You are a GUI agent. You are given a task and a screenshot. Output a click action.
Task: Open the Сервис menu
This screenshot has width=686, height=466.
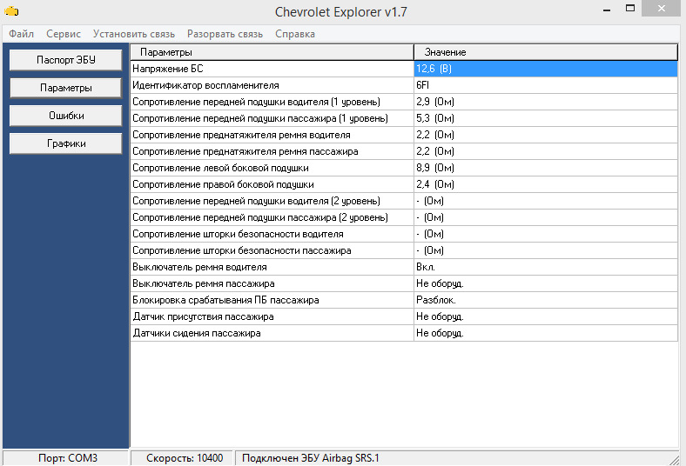click(x=64, y=34)
